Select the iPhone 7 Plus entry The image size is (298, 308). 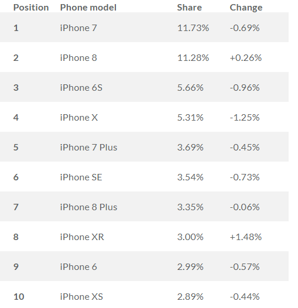tap(88, 148)
